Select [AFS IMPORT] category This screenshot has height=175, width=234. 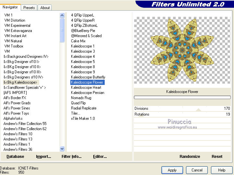point(15,93)
